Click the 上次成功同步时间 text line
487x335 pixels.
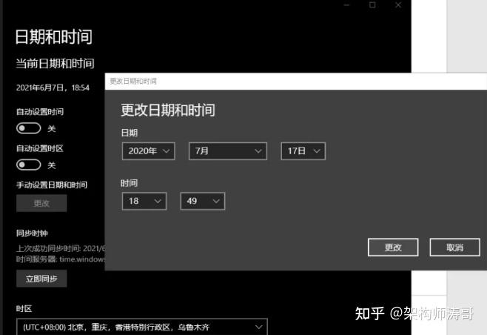pos(61,248)
